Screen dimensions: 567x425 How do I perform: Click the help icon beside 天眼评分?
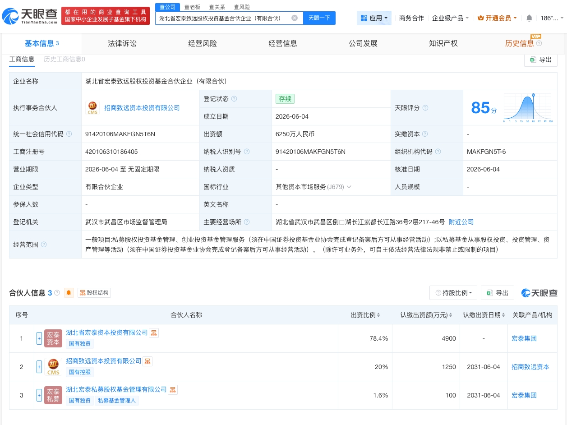pos(425,108)
